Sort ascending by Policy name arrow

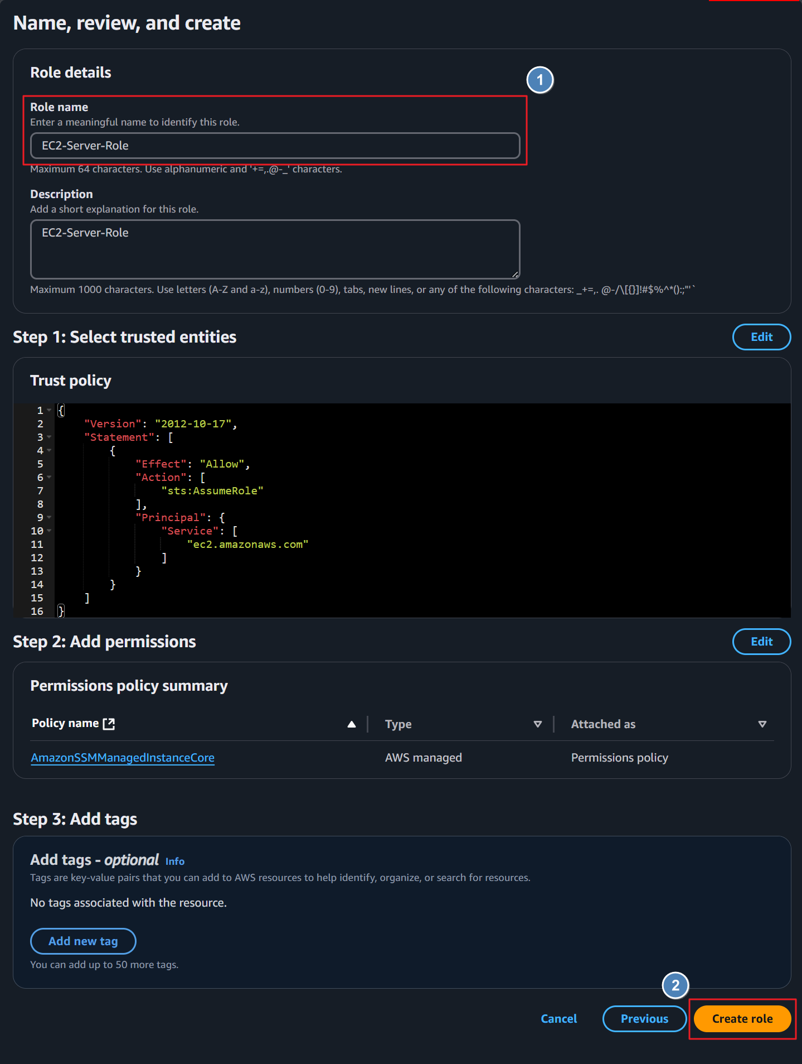352,724
